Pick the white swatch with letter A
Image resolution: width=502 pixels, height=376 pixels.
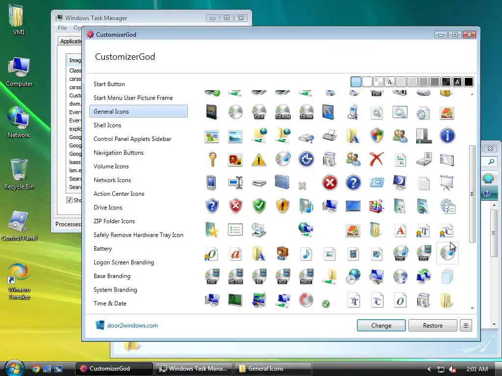(x=390, y=82)
